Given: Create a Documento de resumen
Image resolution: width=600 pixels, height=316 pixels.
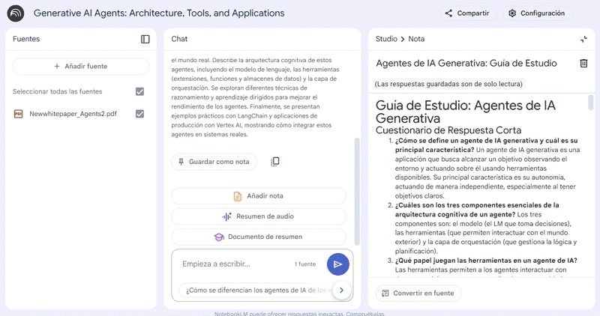Looking at the screenshot, I should tap(258, 237).
